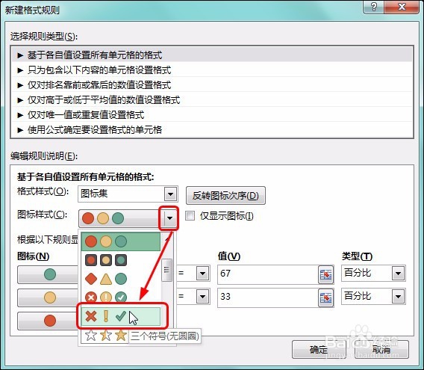Screen dimensions: 424x370
Task: Expand the operator dropdown beside 33
Action: coord(202,297)
